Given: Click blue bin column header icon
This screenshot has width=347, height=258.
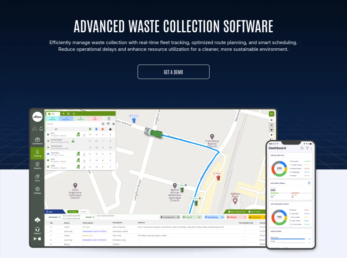Looking at the screenshot, I should pos(96,129).
